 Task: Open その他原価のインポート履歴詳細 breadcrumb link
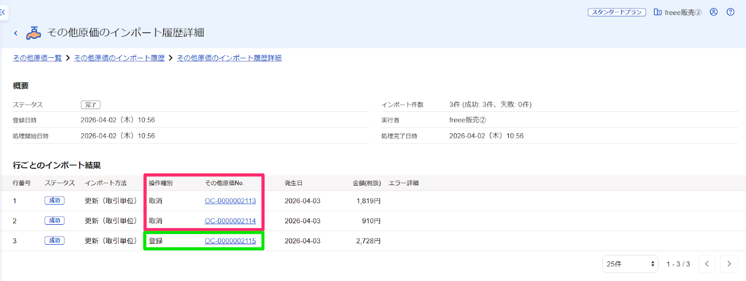(229, 58)
